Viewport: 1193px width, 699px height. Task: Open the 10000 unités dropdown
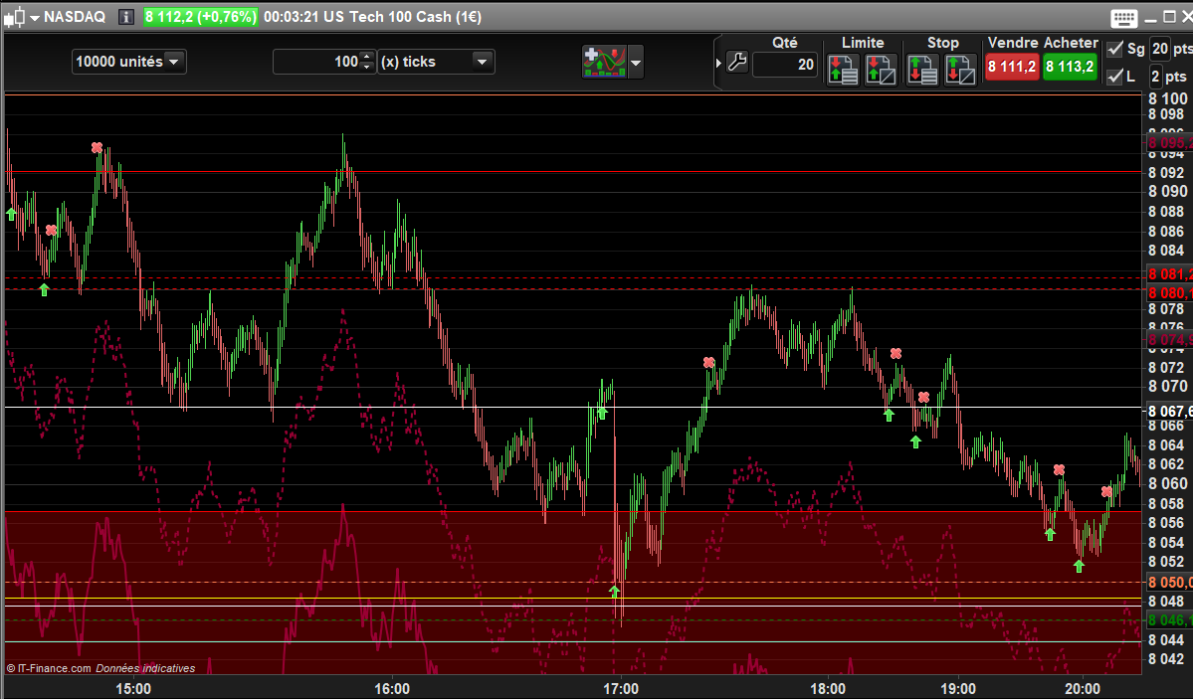coord(128,62)
